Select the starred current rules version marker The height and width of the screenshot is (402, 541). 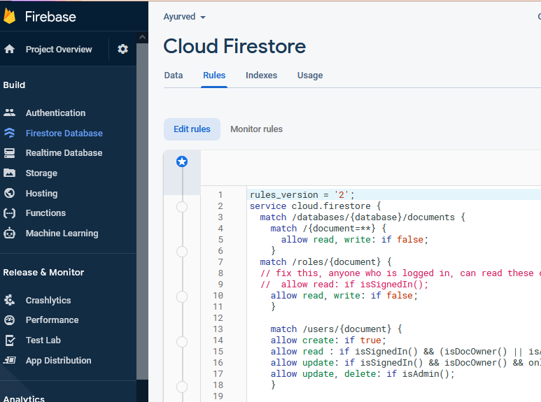(x=182, y=161)
